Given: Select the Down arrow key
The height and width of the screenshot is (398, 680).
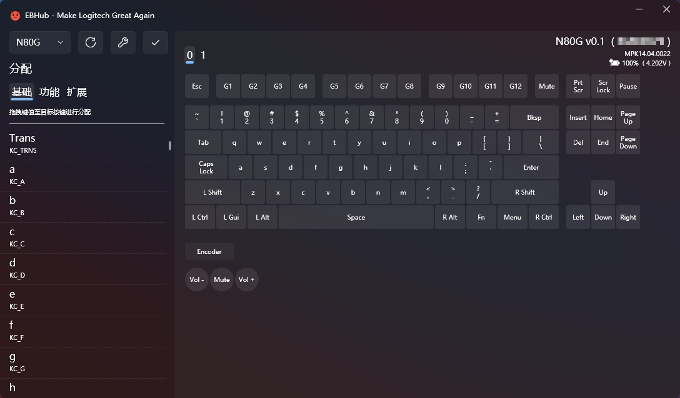Looking at the screenshot, I should (x=603, y=218).
